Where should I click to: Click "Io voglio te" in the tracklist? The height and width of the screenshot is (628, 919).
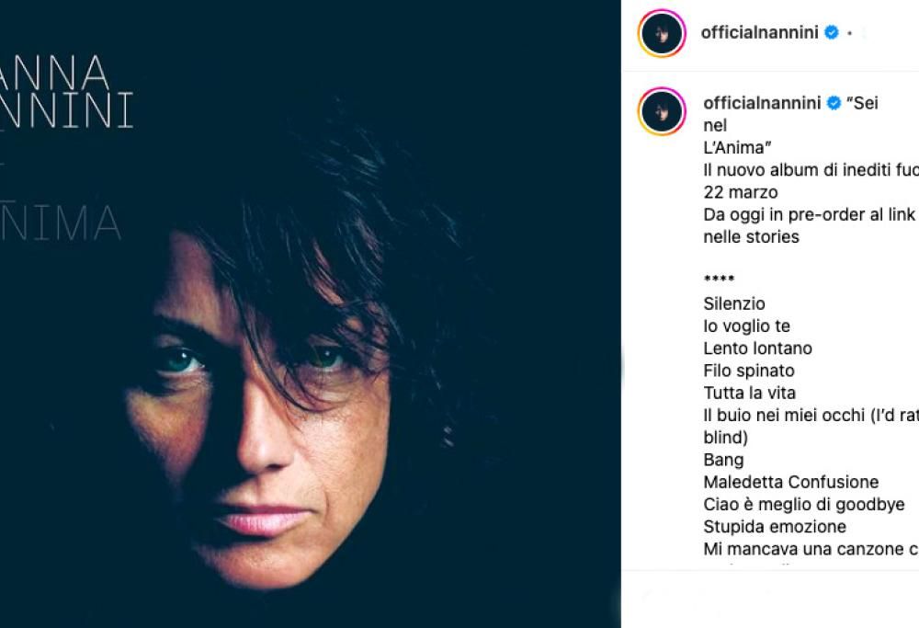coord(749,325)
